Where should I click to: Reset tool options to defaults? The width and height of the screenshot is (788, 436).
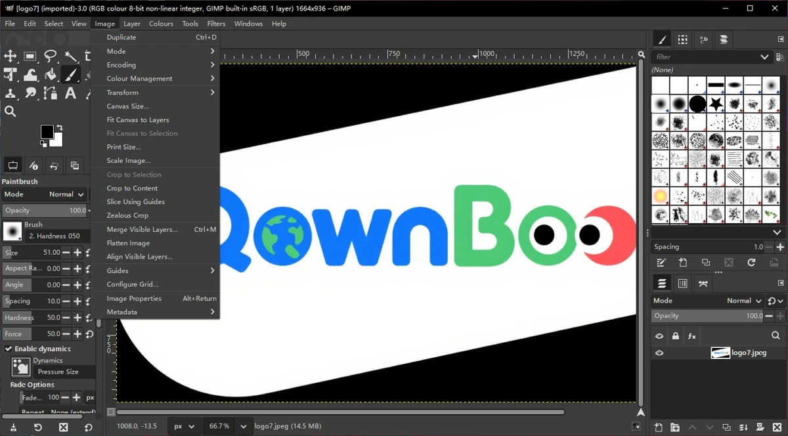coord(88,427)
